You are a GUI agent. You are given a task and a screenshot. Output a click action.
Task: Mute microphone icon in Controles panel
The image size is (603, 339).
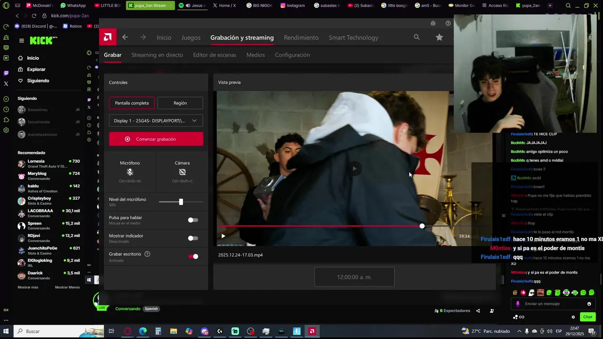point(130,172)
